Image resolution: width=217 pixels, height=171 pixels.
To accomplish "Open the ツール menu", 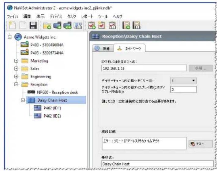I will (103, 17).
